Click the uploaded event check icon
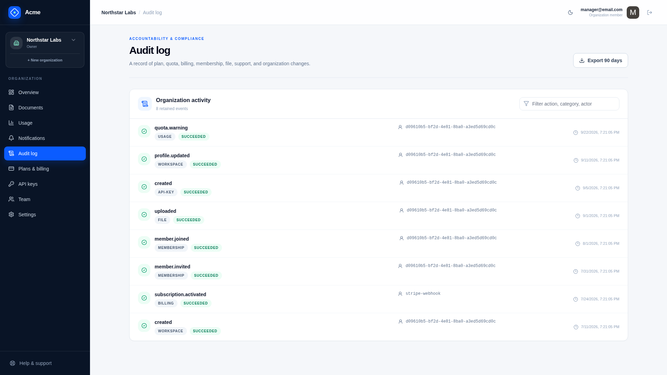This screenshot has width=667, height=375. [144, 215]
